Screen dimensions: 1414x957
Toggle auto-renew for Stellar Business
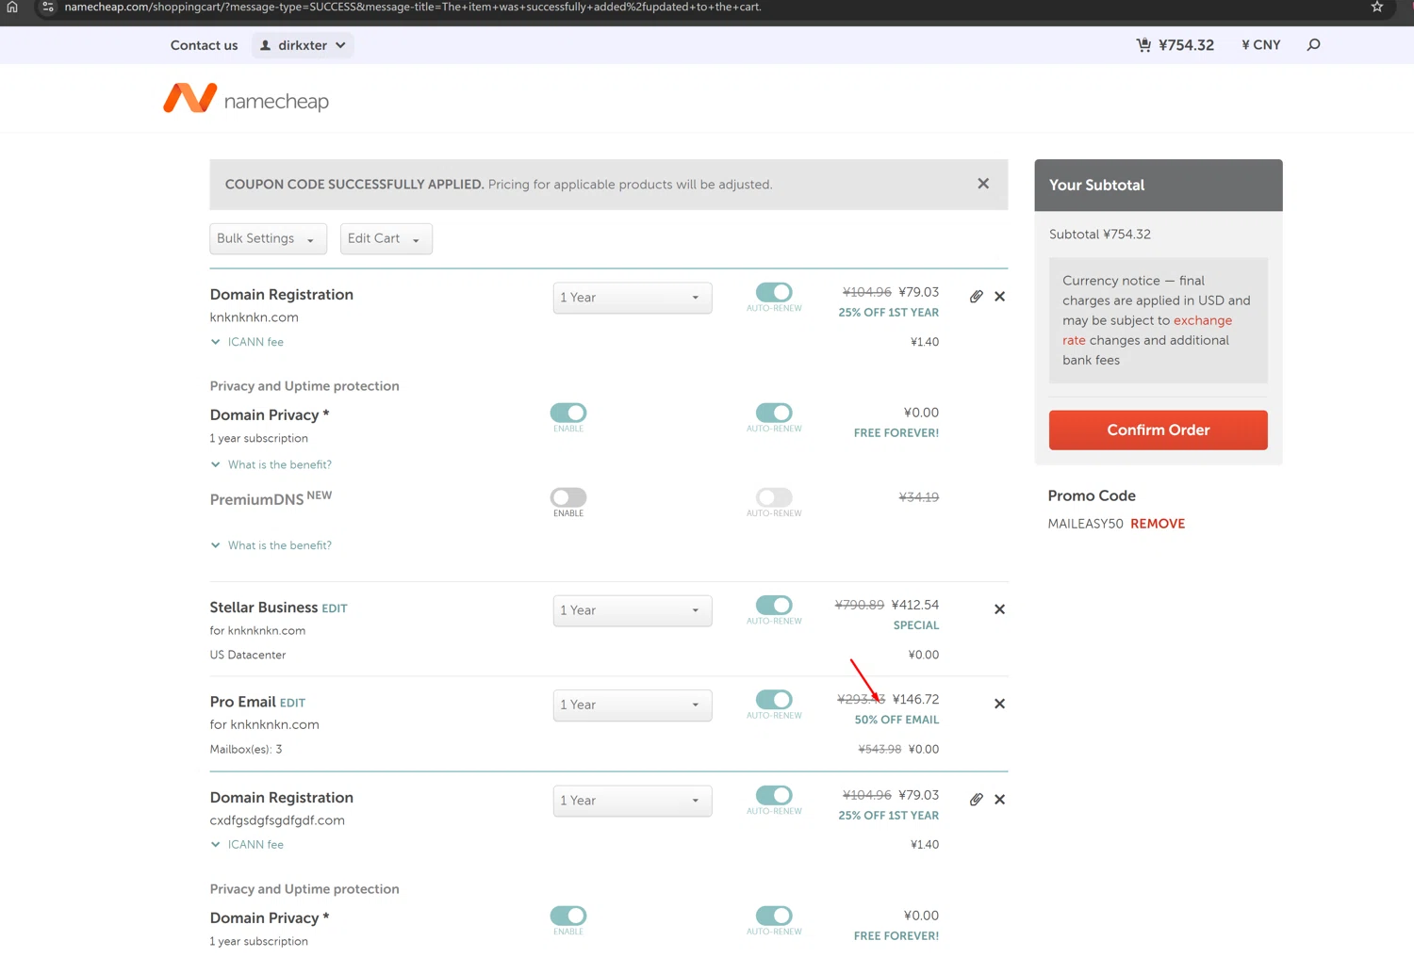pos(774,605)
